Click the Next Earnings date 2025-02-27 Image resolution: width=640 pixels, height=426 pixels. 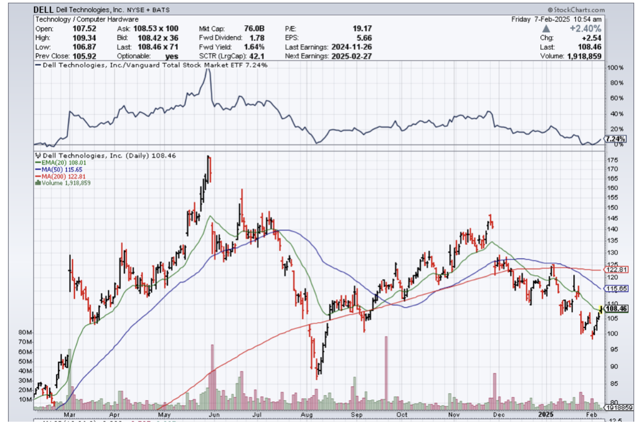pos(351,56)
